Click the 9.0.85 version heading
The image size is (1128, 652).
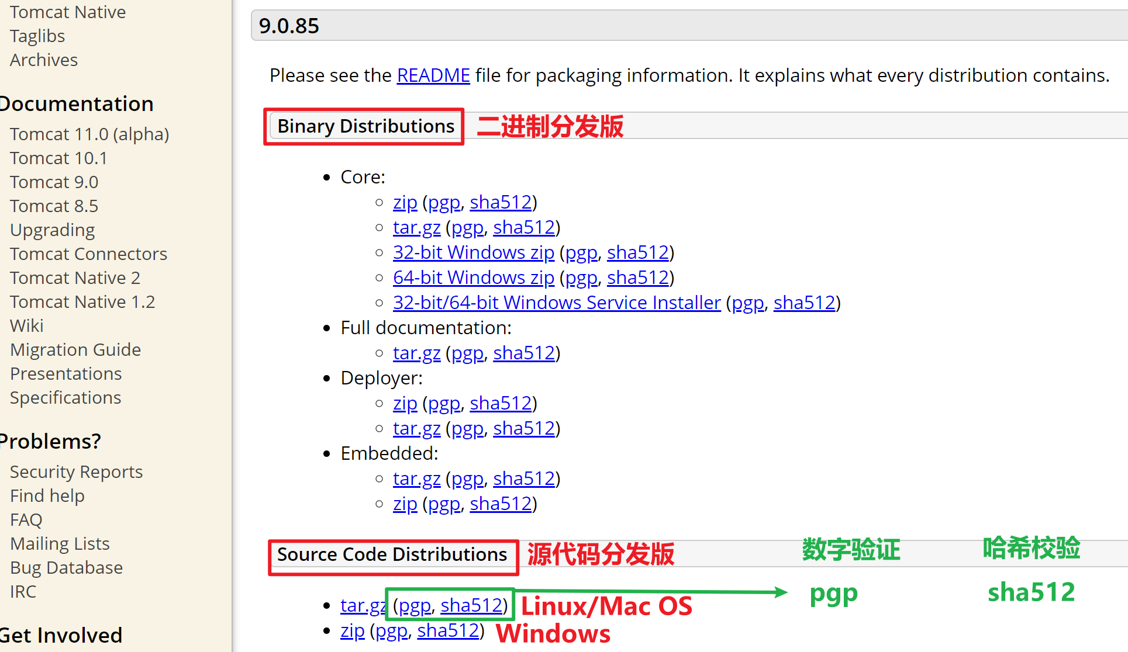coord(289,26)
